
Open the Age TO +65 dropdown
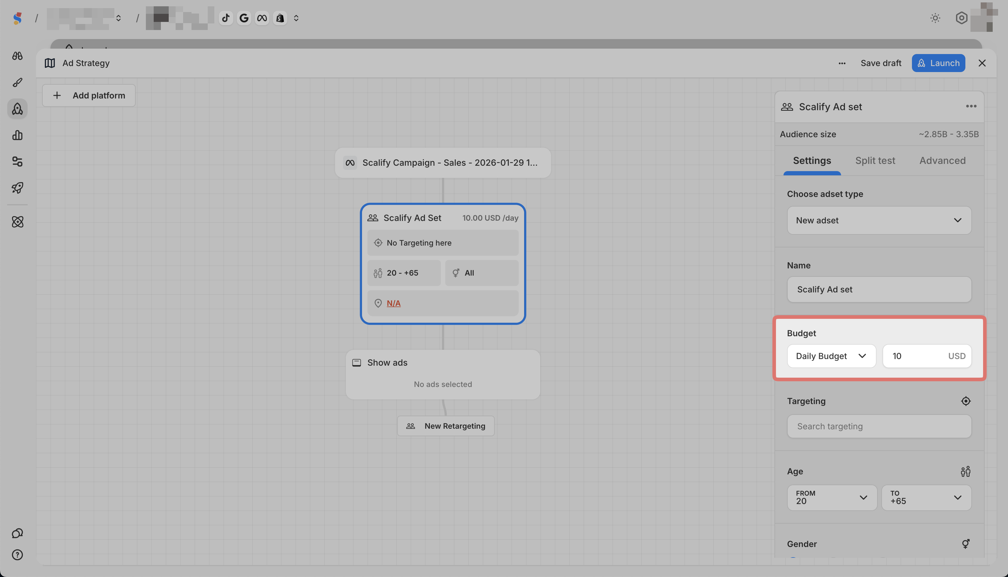tap(926, 497)
